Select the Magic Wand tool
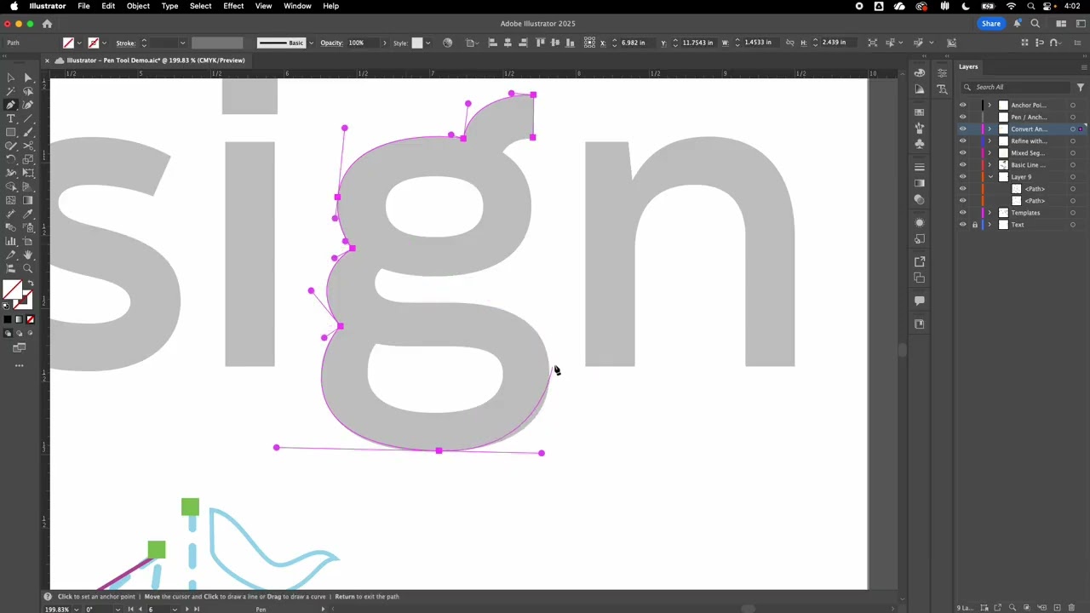1090x613 pixels. pyautogui.click(x=10, y=91)
